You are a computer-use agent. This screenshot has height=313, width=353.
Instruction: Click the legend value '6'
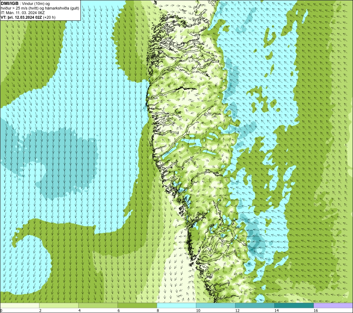pyautogui.click(x=119, y=311)
